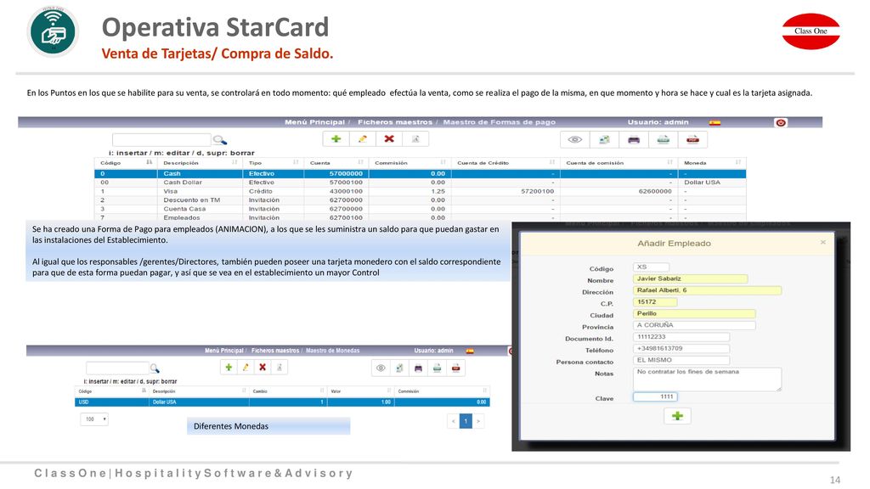Screen dimensions: 870x489
Task: Select the Descuento en TM row
Action: tap(420, 200)
